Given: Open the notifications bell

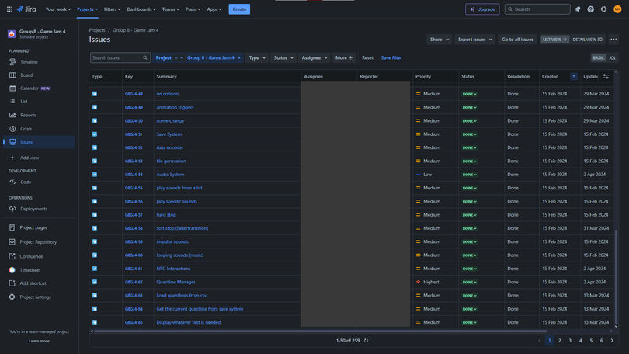Looking at the screenshot, I should [x=578, y=9].
